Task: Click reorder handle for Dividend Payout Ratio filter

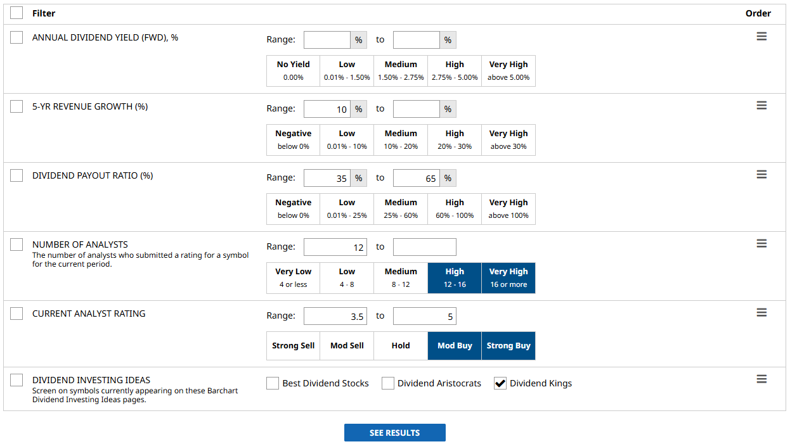Action: click(761, 175)
